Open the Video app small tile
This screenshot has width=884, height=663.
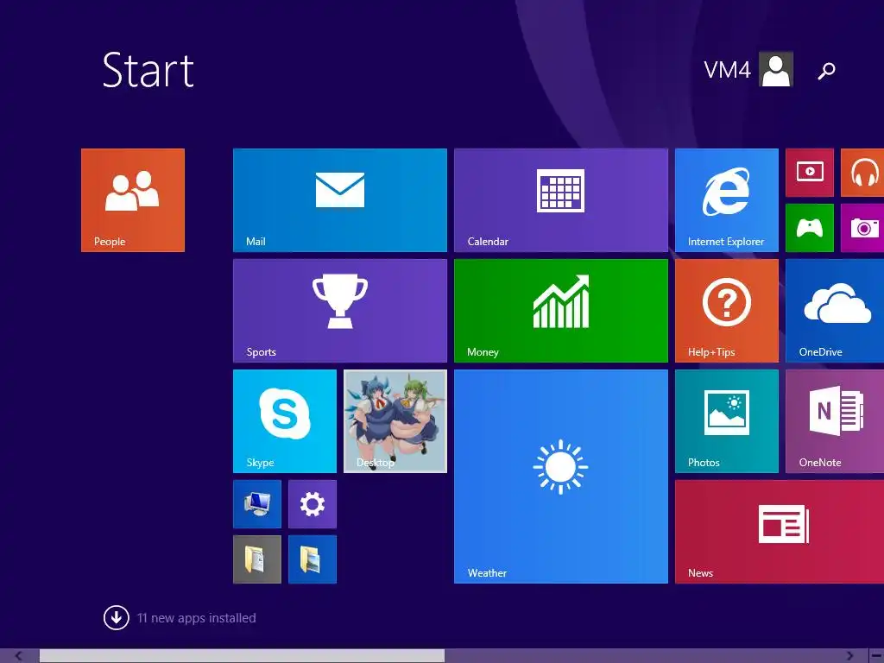[x=810, y=173]
